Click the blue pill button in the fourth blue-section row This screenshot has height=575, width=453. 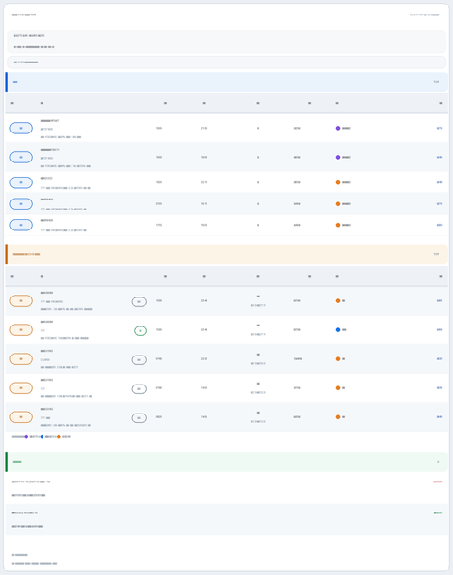point(21,204)
